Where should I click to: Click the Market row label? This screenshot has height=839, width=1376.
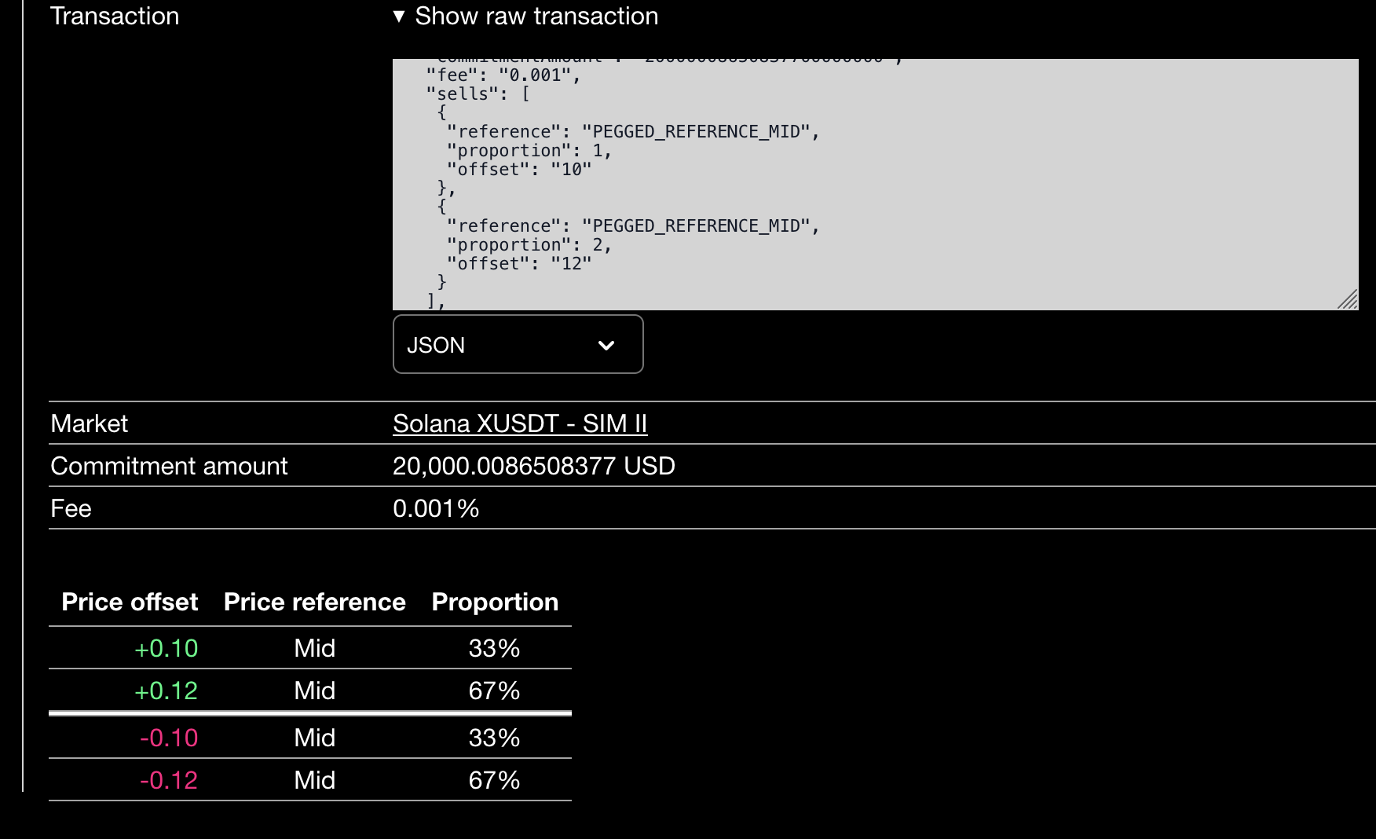click(89, 423)
